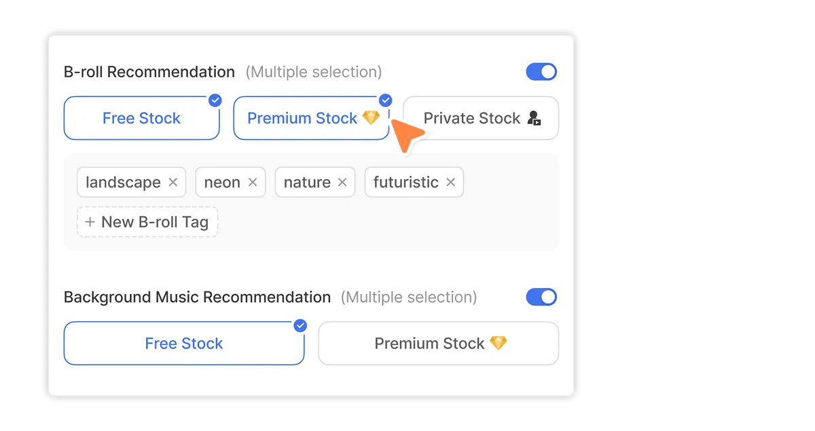
Task: Enable Premium Stock for Background Music
Action: (x=439, y=344)
